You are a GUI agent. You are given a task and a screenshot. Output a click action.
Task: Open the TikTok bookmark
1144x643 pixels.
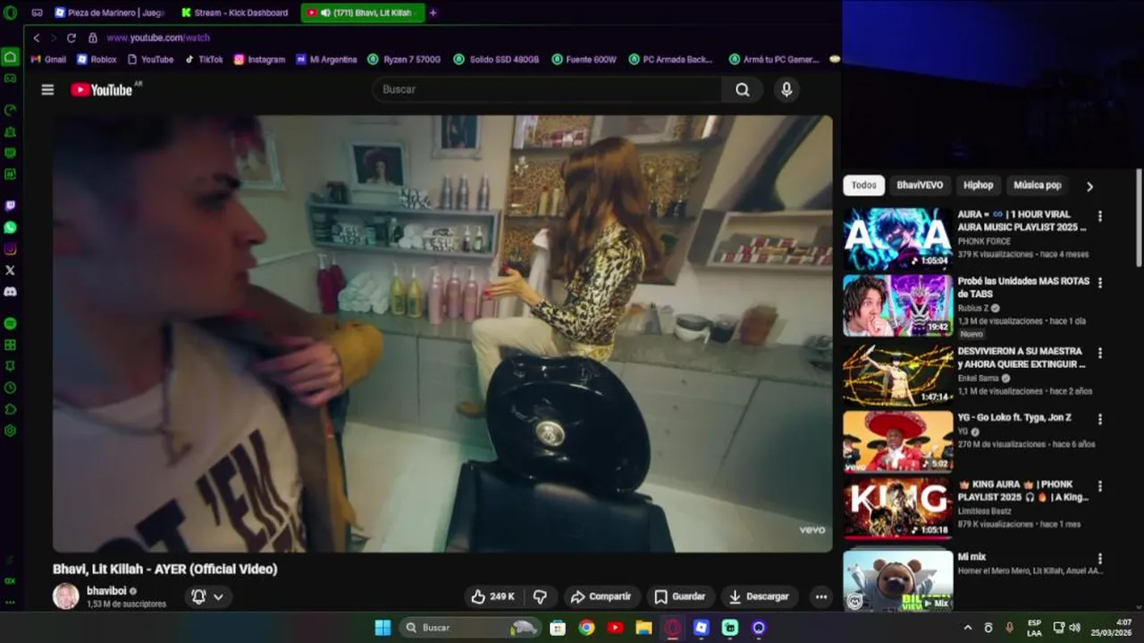point(204,59)
